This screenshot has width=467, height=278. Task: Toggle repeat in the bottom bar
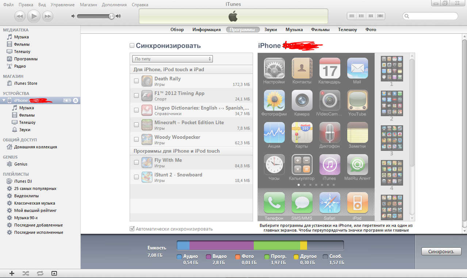40,273
